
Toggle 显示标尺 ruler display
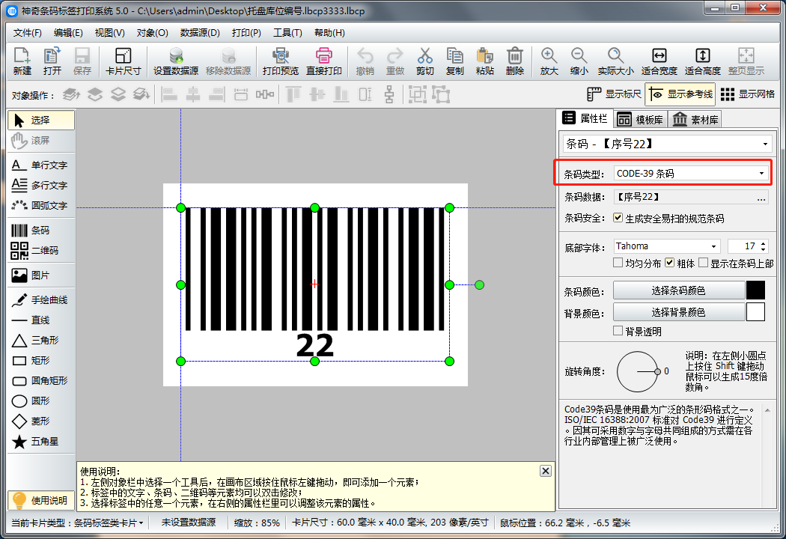coord(614,94)
